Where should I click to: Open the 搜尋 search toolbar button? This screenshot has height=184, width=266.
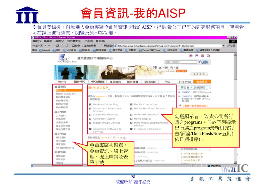76,46
